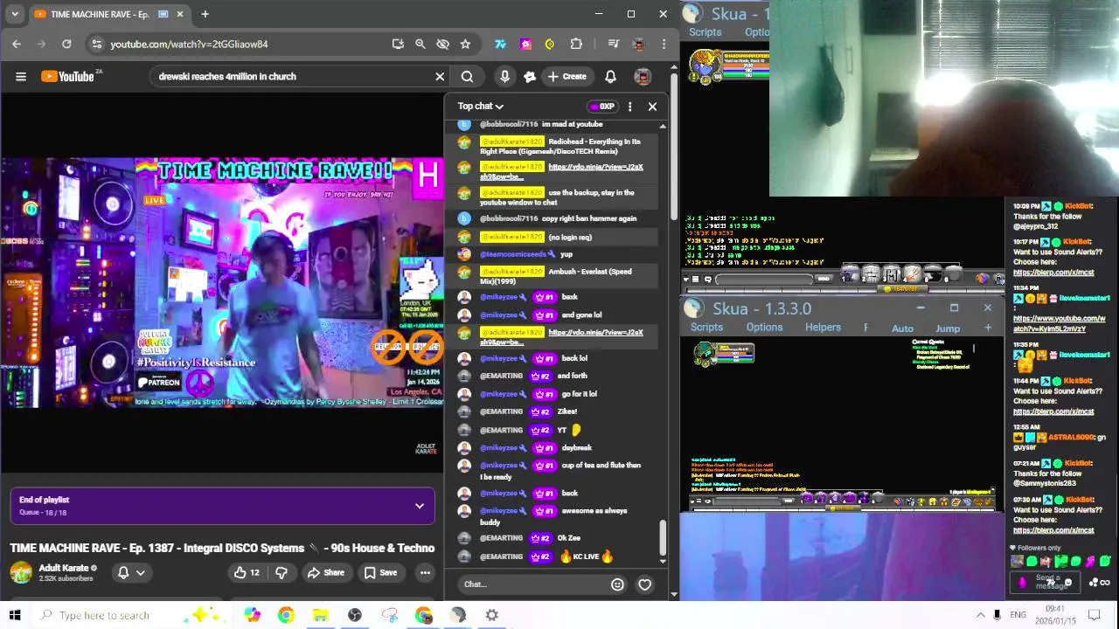Open notification bell dropdown for Adult Karate

131,572
